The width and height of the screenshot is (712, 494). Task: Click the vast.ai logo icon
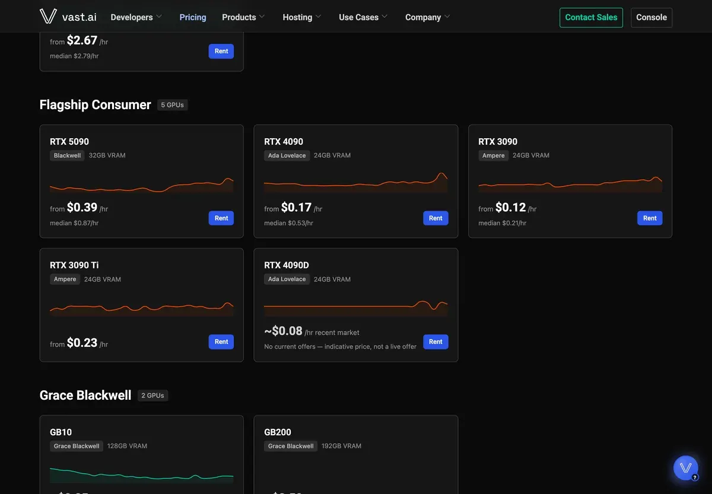[x=48, y=17]
